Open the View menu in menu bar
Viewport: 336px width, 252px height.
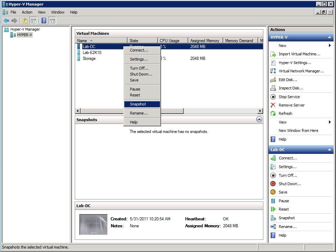tap(42, 12)
